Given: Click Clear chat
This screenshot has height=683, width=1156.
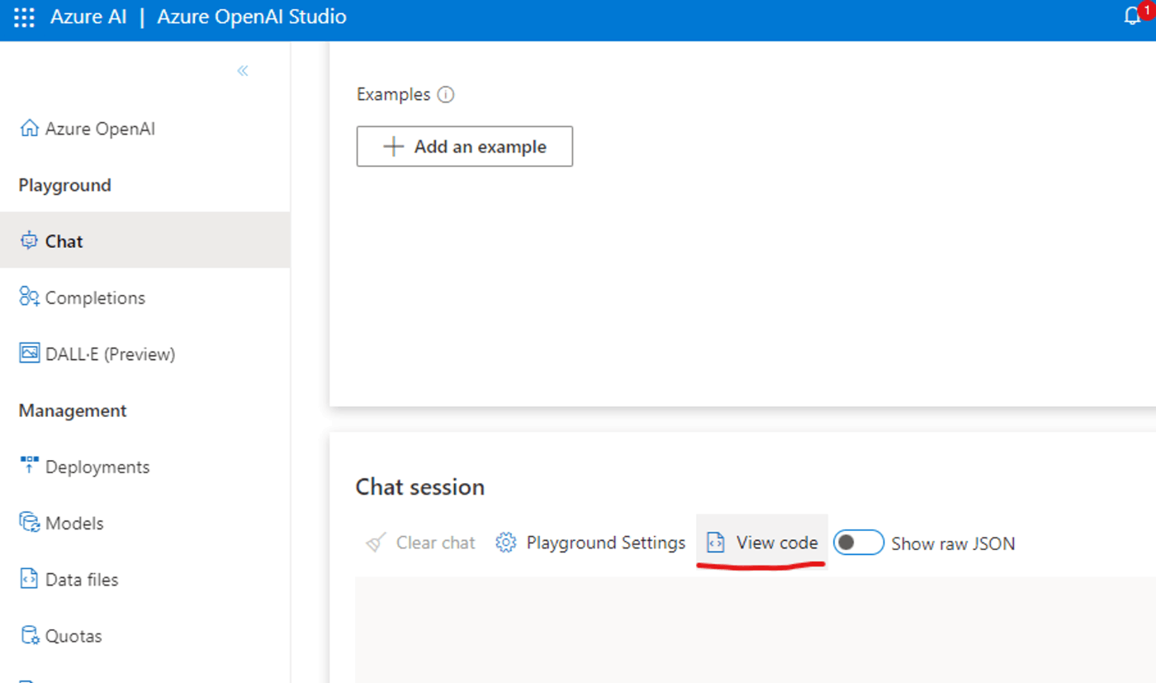Looking at the screenshot, I should pos(420,543).
